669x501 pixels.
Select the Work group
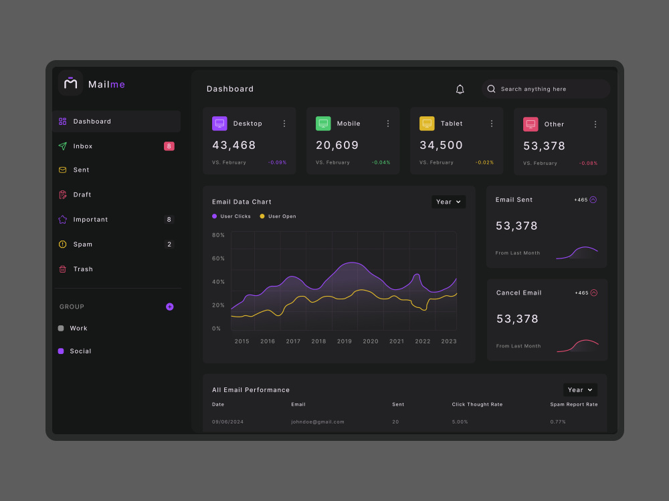pyautogui.click(x=72, y=328)
